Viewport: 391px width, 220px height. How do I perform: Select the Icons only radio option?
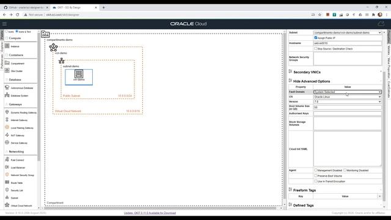(x=7, y=31)
